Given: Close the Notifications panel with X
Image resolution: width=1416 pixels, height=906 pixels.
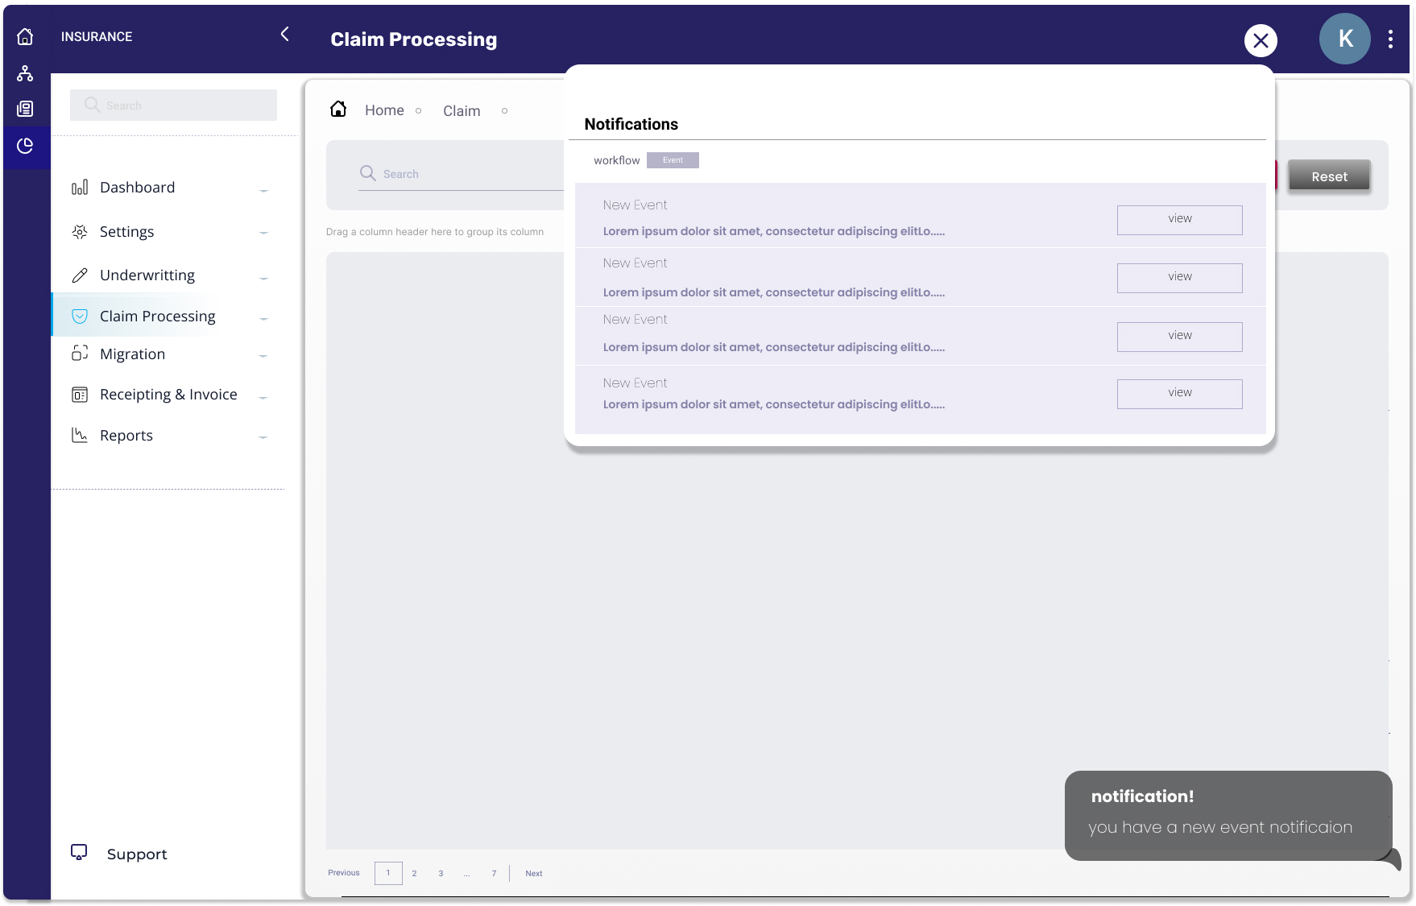Looking at the screenshot, I should pyautogui.click(x=1261, y=40).
